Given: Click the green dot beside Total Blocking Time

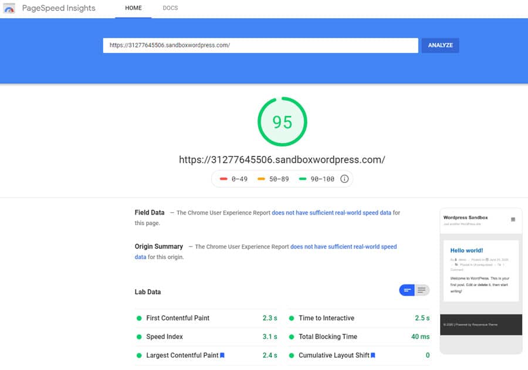Looking at the screenshot, I should pos(292,337).
